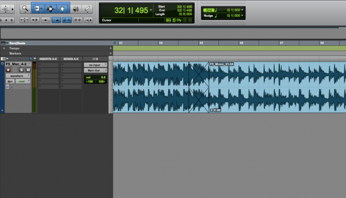Toggle Link Track and Edit Selection
The image size is (346, 198).
point(77,20)
